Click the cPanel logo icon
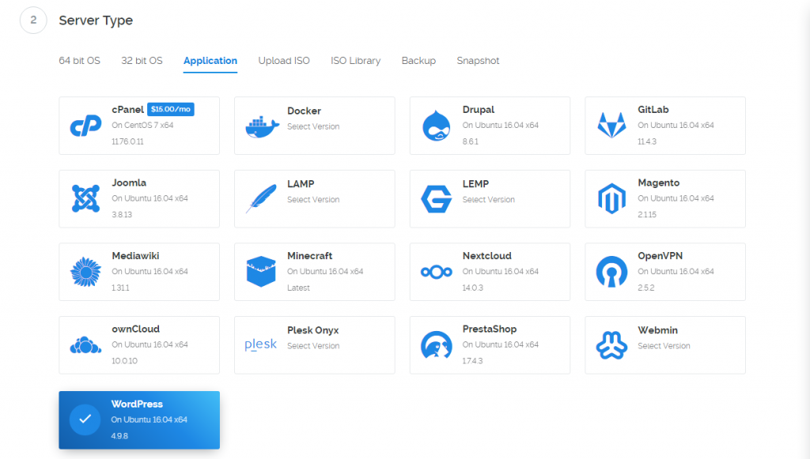The image size is (810, 459). [85, 126]
